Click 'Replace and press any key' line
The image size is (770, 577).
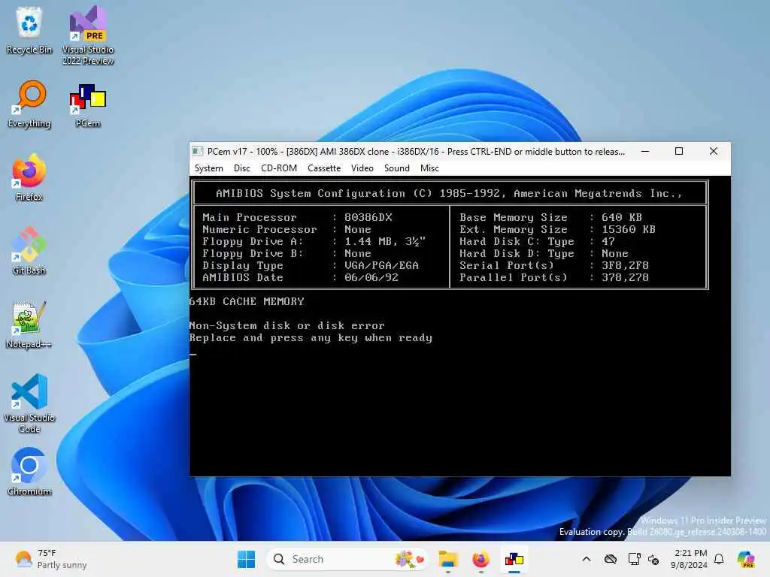pos(311,338)
